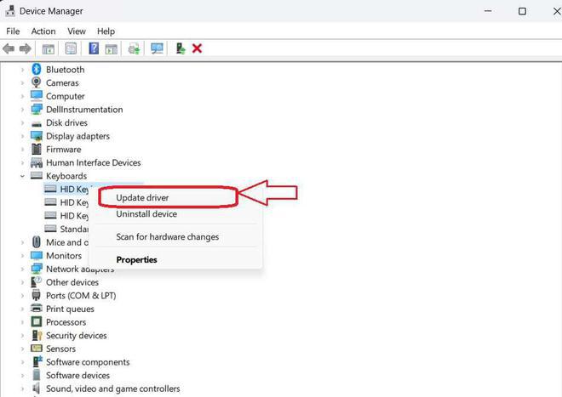Click the Properties sheet toolbar icon
Image resolution: width=562 pixels, height=397 pixels.
(71, 48)
